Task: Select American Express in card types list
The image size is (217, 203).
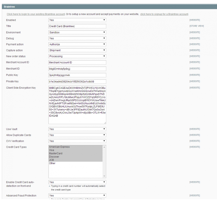Action: click(75, 147)
